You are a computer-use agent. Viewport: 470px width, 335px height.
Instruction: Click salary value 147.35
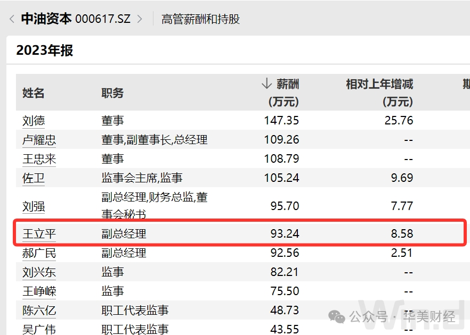click(281, 121)
